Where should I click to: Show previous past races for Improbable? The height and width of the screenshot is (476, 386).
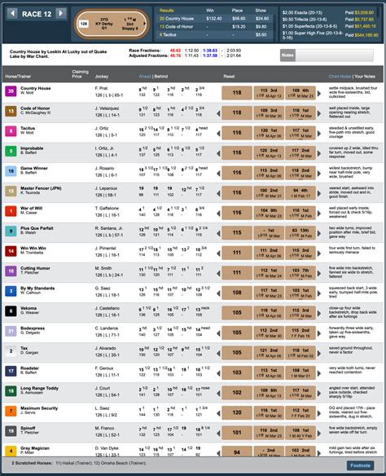tap(218, 153)
